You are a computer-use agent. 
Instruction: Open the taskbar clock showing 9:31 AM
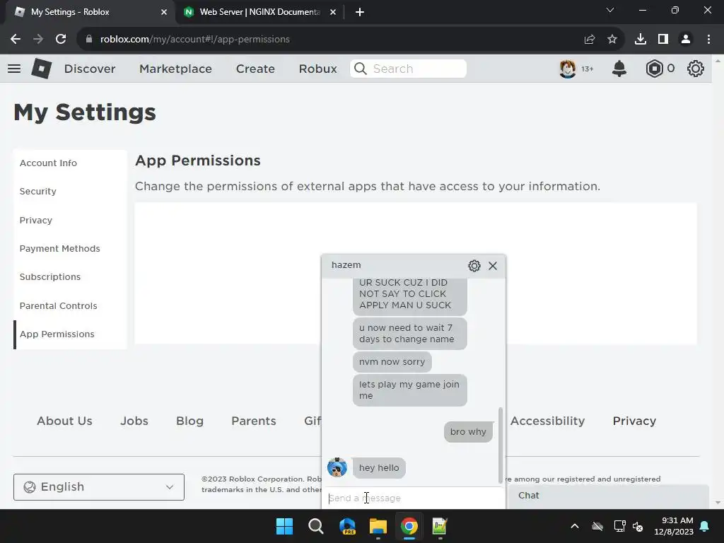[674, 526]
